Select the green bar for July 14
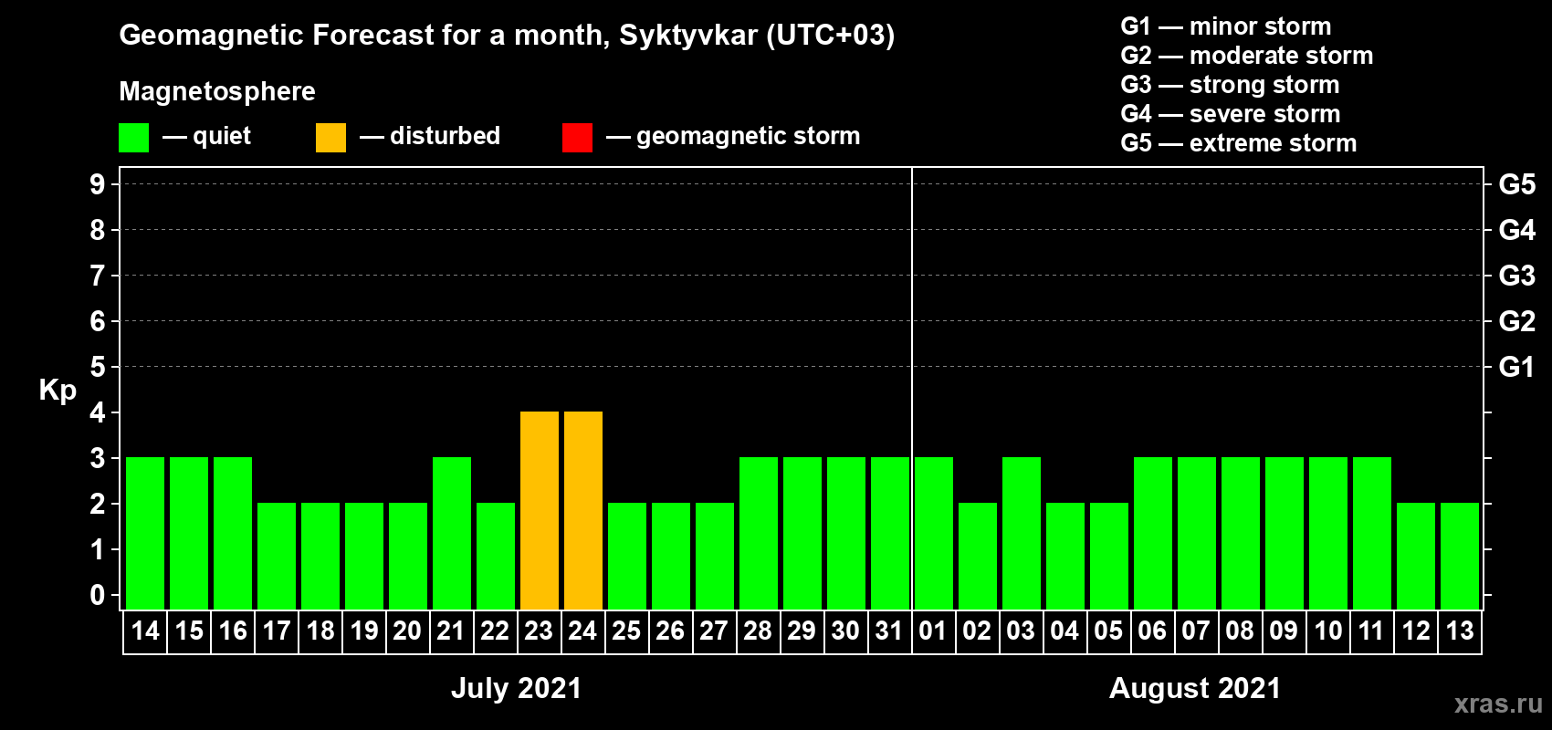 click(x=145, y=533)
